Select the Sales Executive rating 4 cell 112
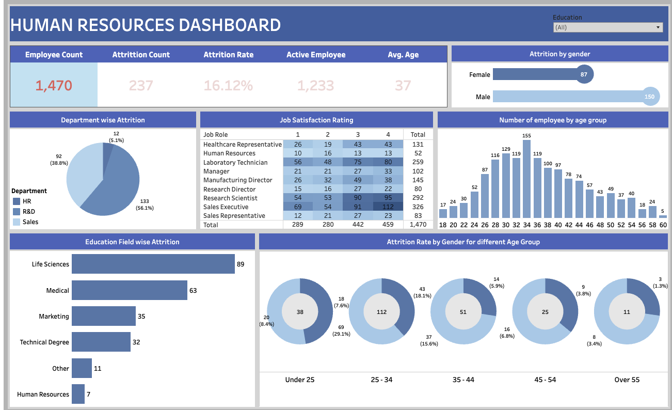This screenshot has width=672, height=410. point(388,207)
